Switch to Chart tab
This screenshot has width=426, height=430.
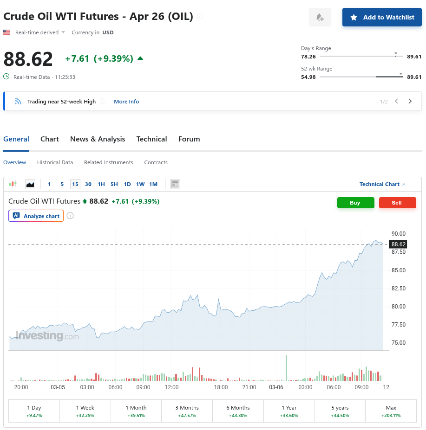(x=49, y=139)
